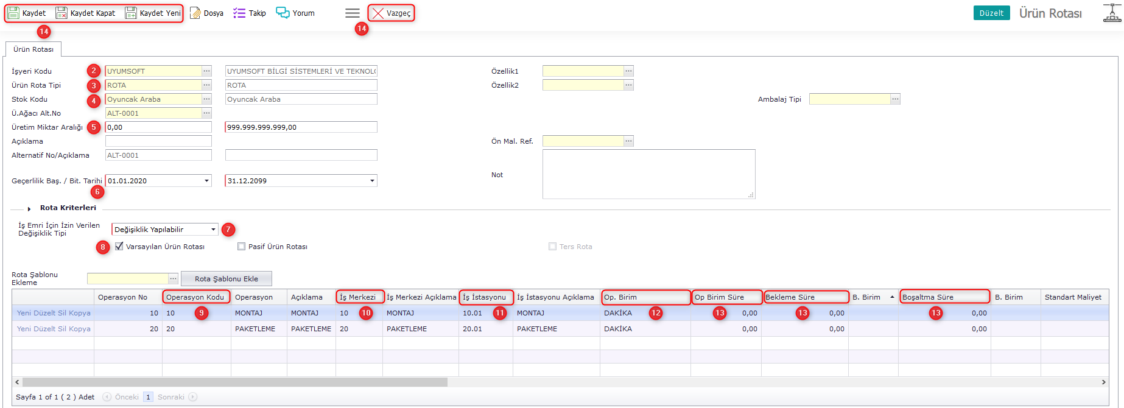Image resolution: width=1124 pixels, height=408 pixels.
Task: Click the Kaydet save icon
Action: click(13, 13)
